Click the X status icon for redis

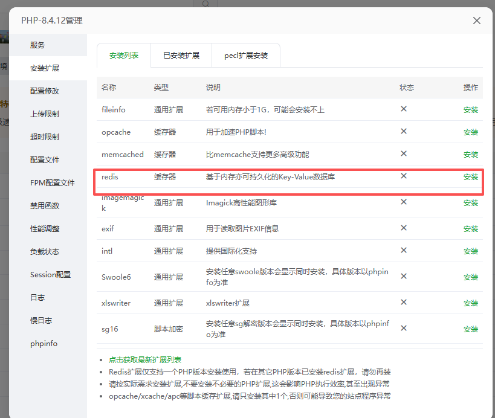404,176
